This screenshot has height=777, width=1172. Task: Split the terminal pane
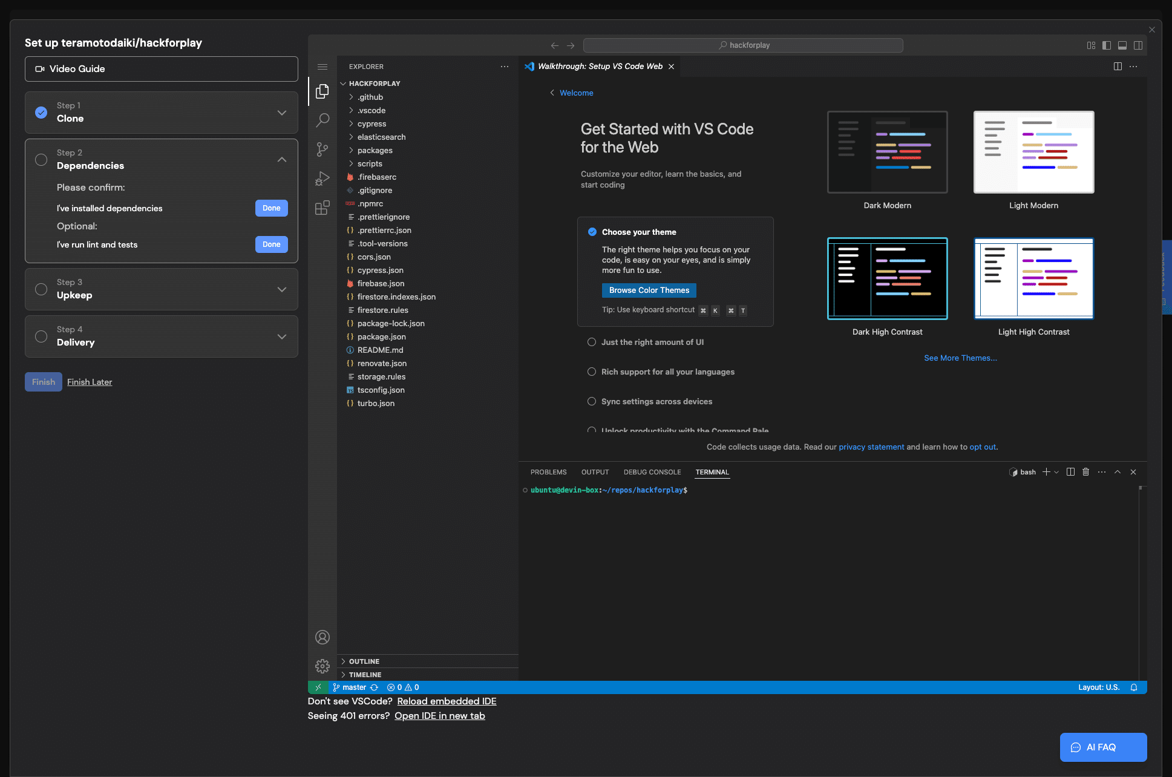click(x=1070, y=472)
